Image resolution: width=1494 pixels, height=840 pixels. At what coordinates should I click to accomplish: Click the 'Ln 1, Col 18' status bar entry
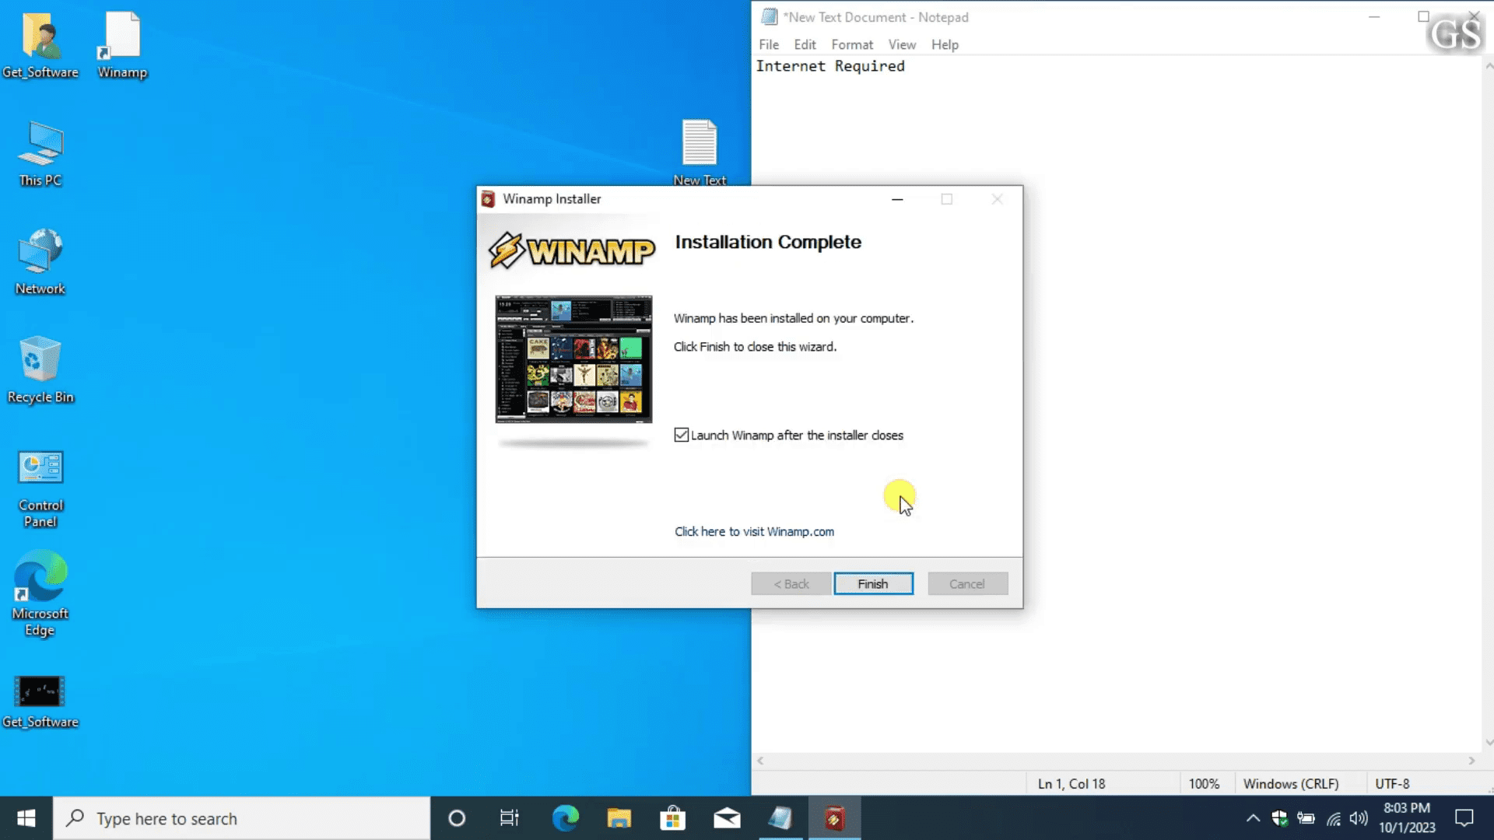point(1071,784)
